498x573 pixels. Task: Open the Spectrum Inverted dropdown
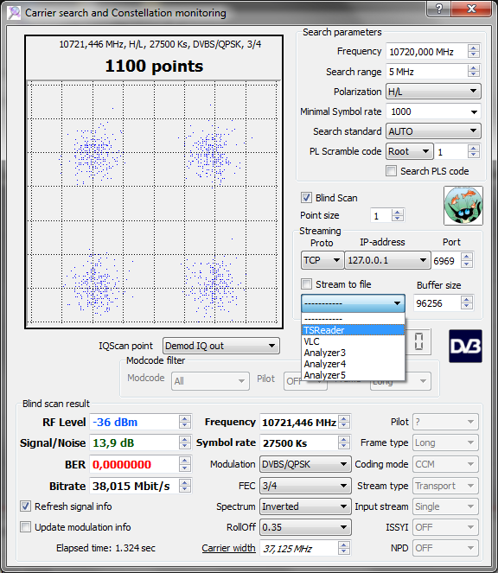coord(305,506)
